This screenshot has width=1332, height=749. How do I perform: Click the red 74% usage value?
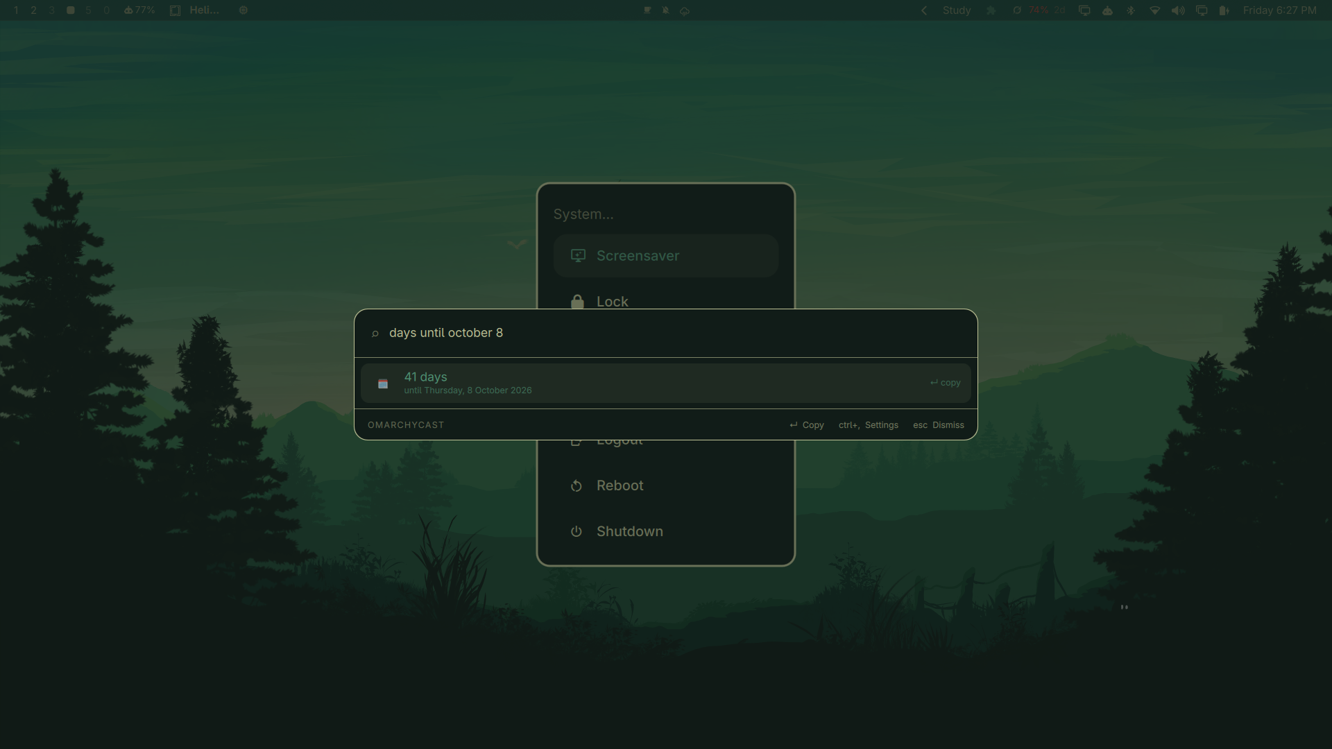pos(1039,10)
